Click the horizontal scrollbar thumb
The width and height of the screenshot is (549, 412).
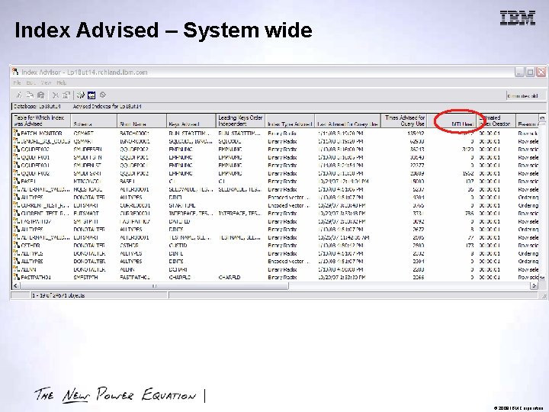[x=154, y=286]
